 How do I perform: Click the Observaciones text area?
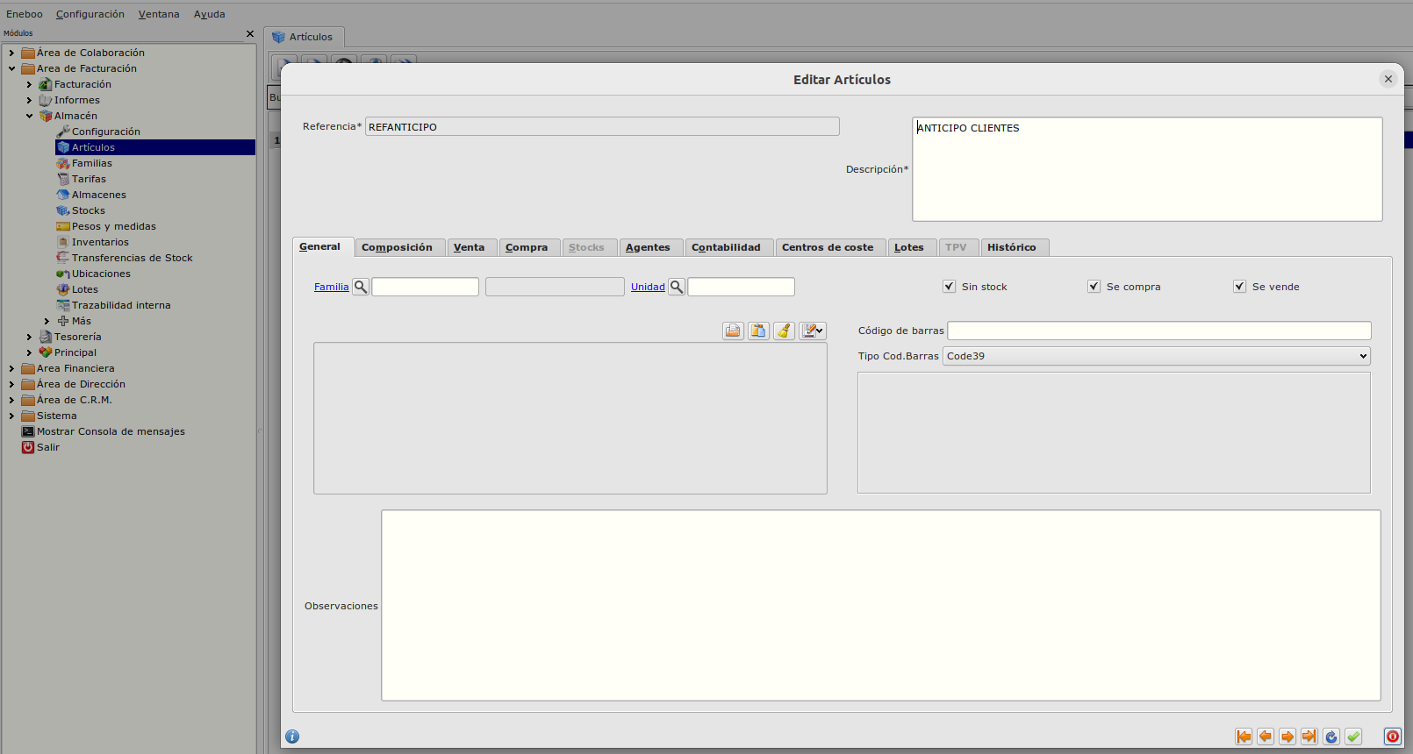(x=881, y=606)
